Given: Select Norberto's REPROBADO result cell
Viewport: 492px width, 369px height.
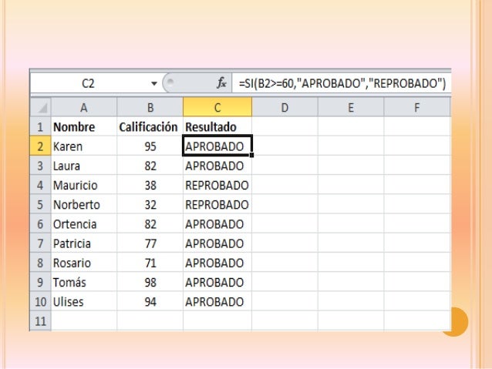Looking at the screenshot, I should pyautogui.click(x=217, y=204).
